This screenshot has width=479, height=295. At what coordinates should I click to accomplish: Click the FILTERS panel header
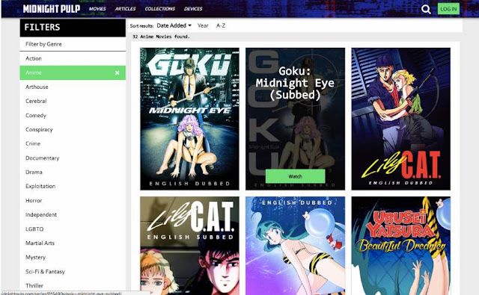click(x=73, y=28)
